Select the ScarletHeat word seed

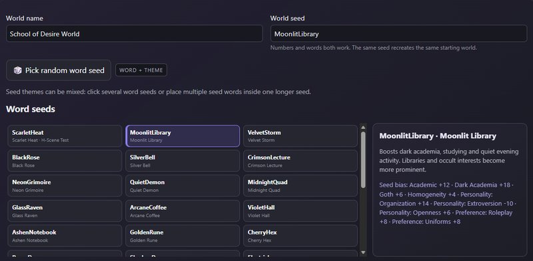(x=65, y=136)
